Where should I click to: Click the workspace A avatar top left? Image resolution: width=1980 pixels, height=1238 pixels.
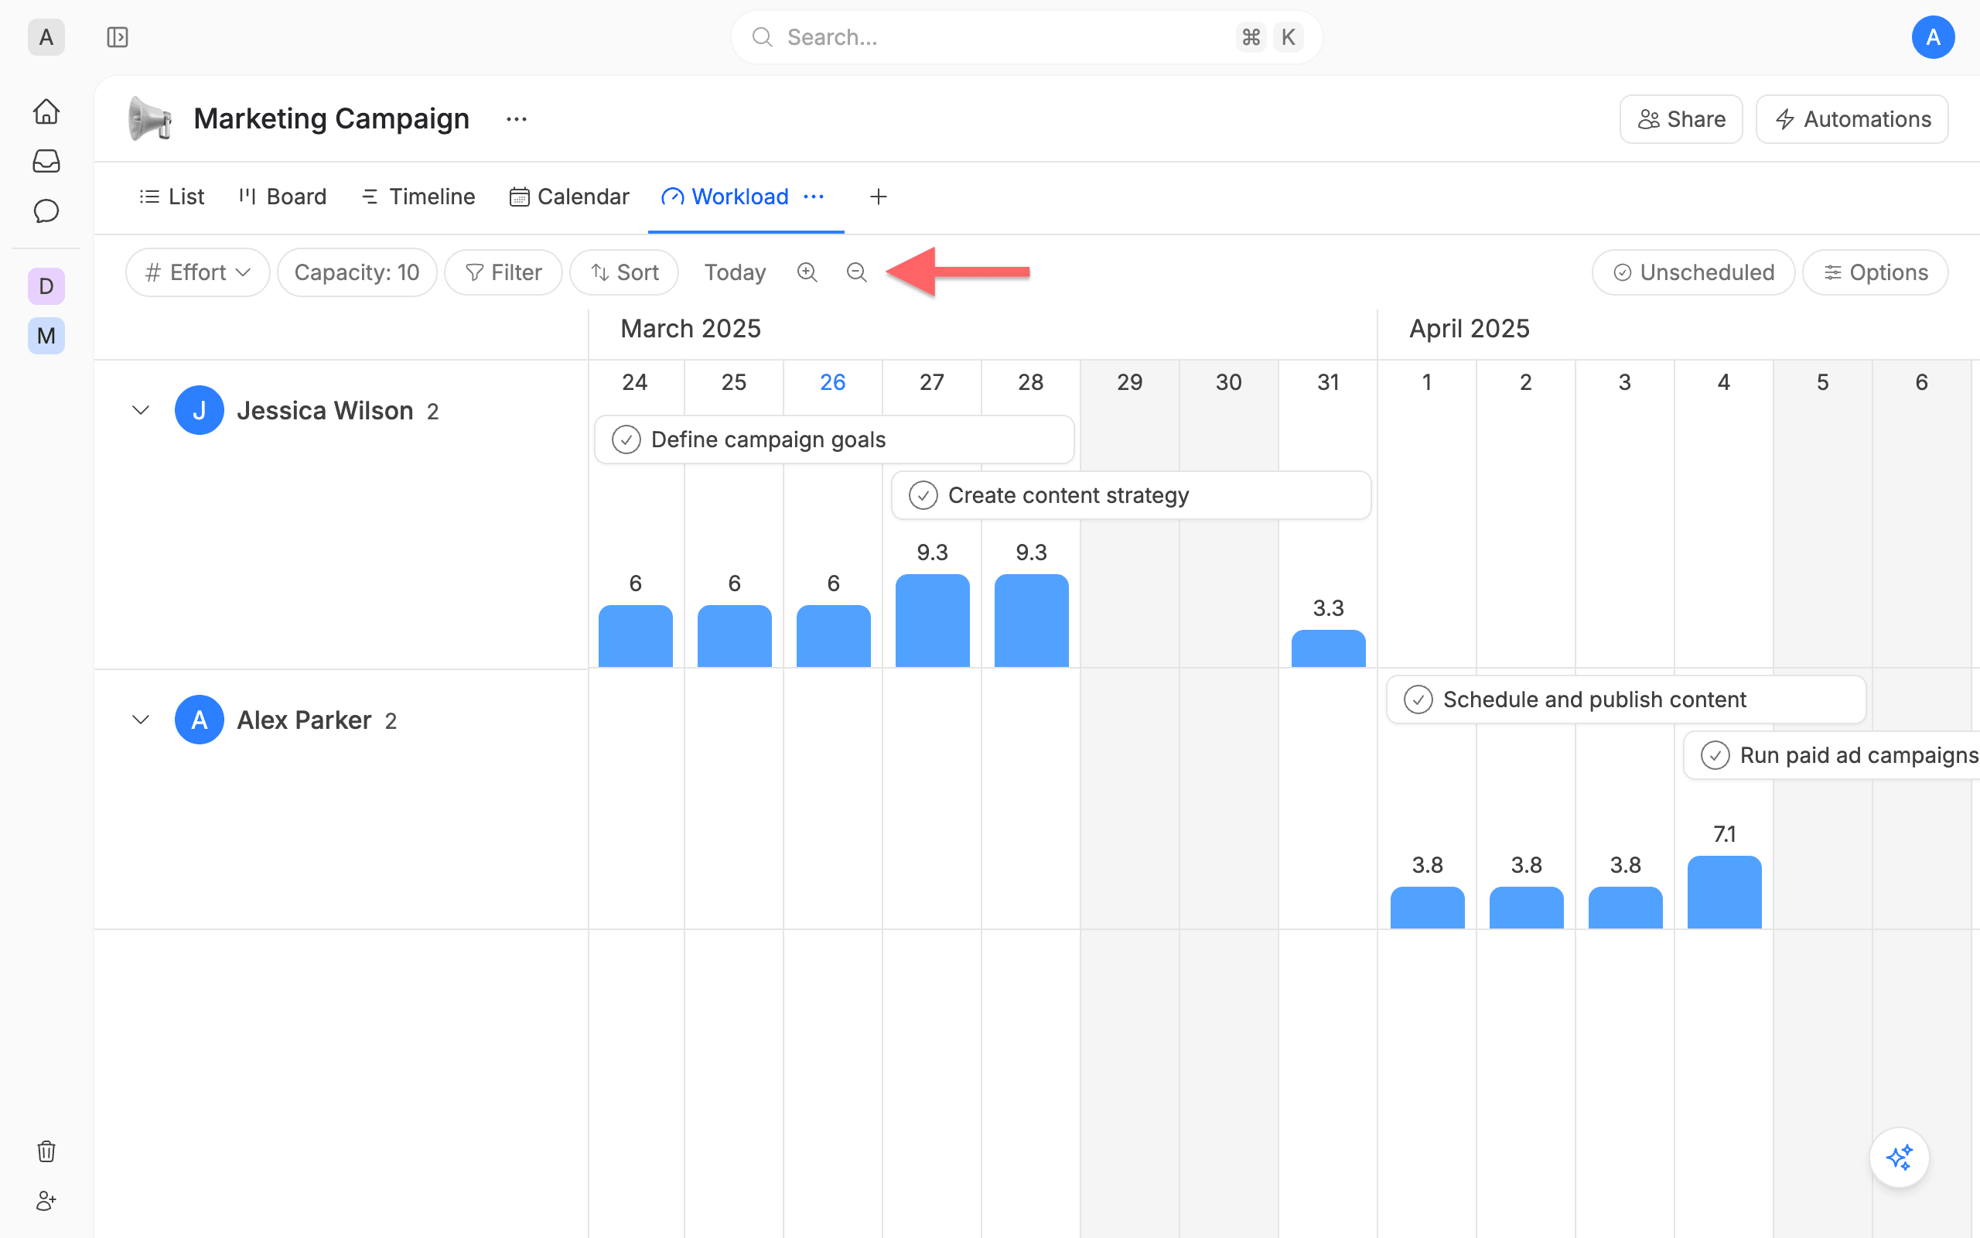46,37
